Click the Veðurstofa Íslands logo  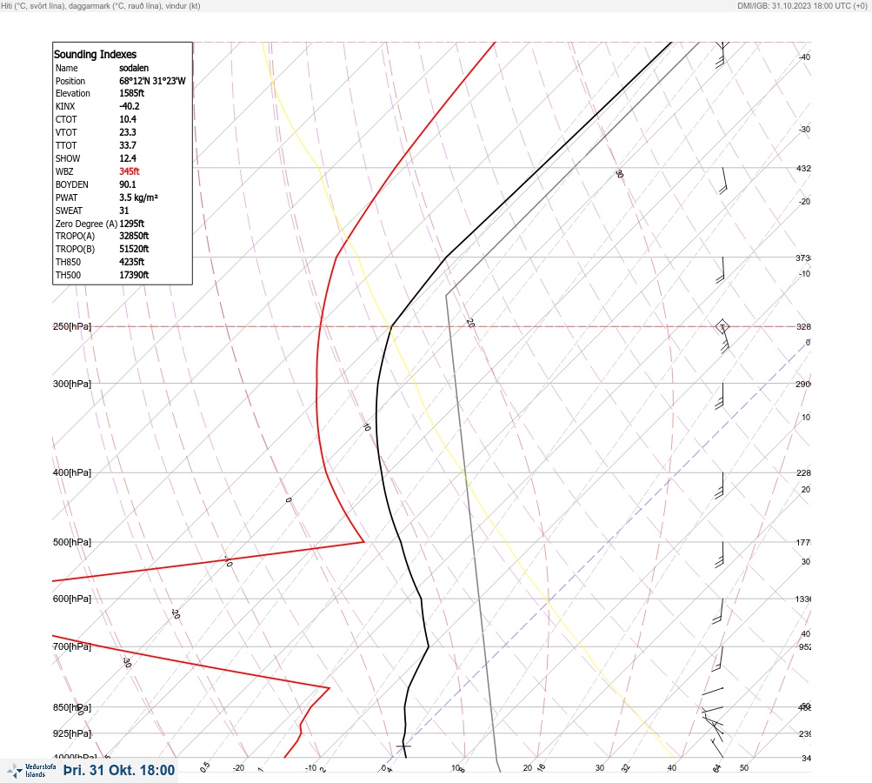click(x=31, y=771)
